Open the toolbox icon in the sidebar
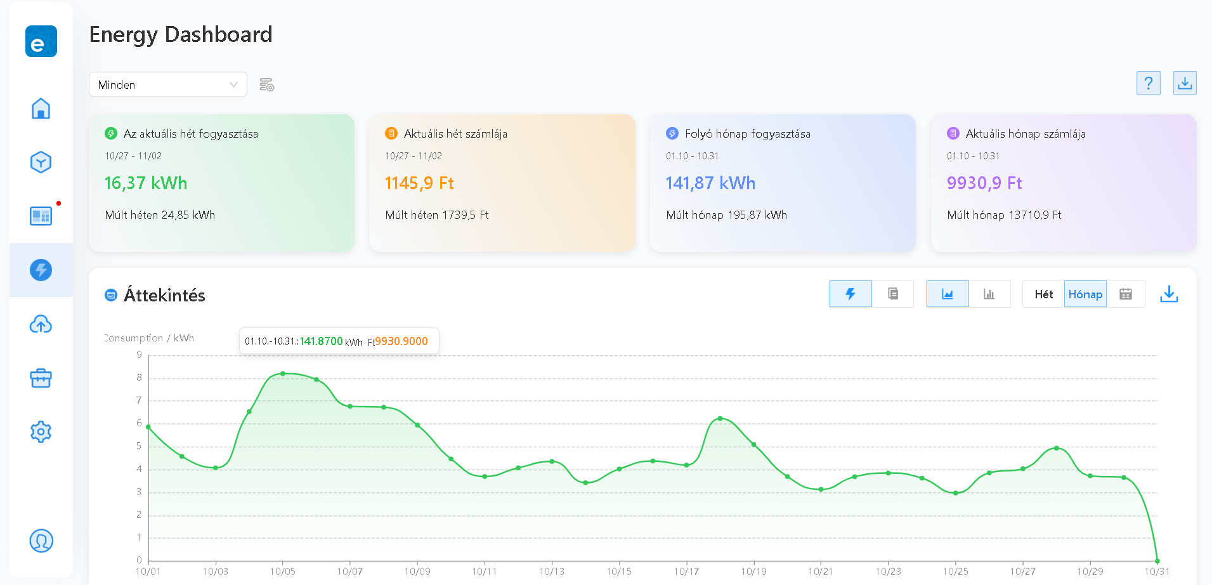1212x585 pixels. (41, 378)
